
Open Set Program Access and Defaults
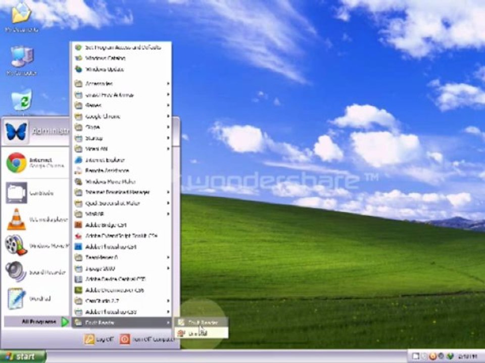click(x=122, y=47)
